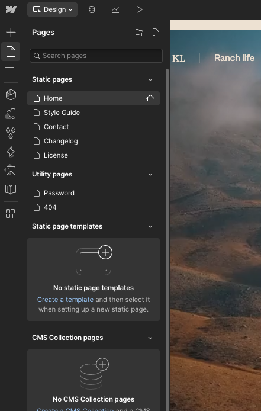
Task: Click the add CMS collection illustration
Action: 94,374
